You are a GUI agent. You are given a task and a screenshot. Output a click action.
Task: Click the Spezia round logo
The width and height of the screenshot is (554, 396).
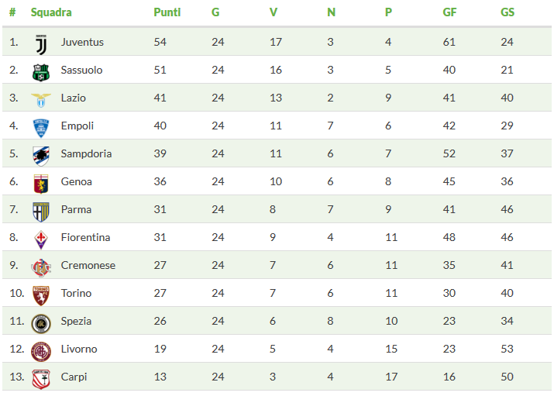(41, 324)
